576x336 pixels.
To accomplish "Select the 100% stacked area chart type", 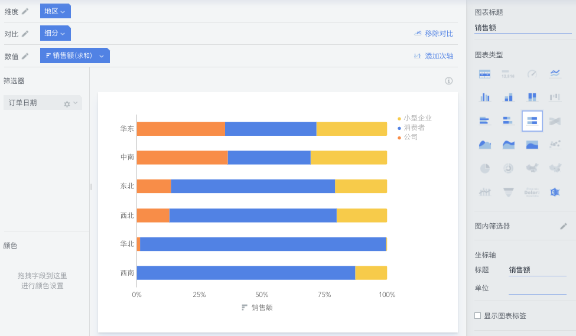I will pos(532,144).
